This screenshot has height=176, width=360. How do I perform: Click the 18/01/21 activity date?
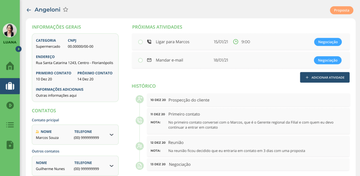point(221,60)
